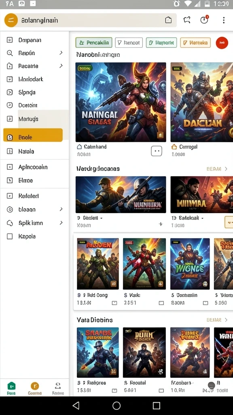This screenshot has height=415, width=233.
Task: Open the Wionds game cover
Action: click(190, 263)
